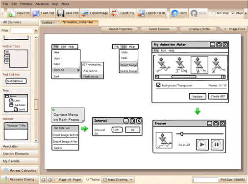The width and height of the screenshot is (248, 184).
Task: Click the frame strip horizontal scrollbar thumb
Action: [x=184, y=77]
